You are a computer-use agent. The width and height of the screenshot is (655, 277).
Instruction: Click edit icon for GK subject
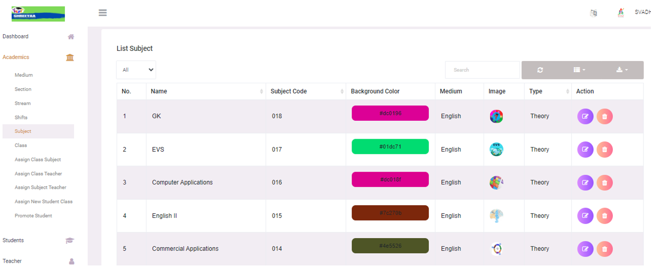(x=585, y=117)
